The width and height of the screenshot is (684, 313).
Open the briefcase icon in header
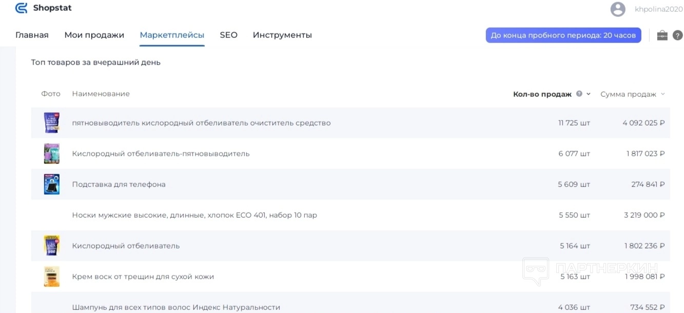(662, 35)
